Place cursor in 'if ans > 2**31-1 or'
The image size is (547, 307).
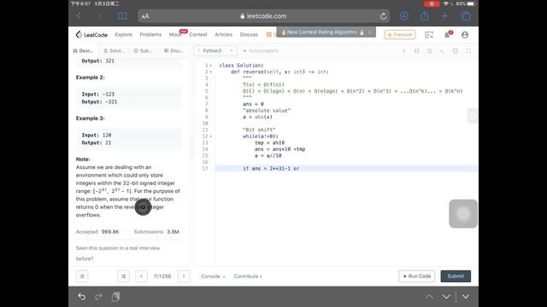point(271,169)
